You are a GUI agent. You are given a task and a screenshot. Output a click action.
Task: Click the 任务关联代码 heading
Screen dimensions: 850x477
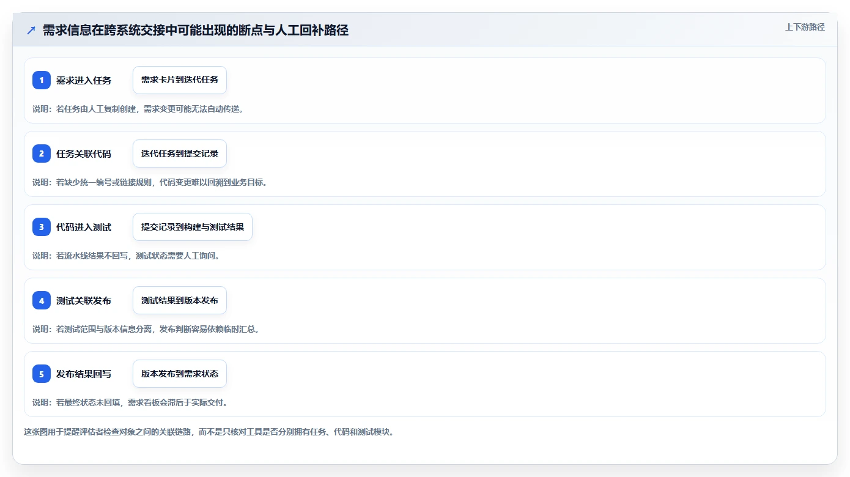(84, 153)
